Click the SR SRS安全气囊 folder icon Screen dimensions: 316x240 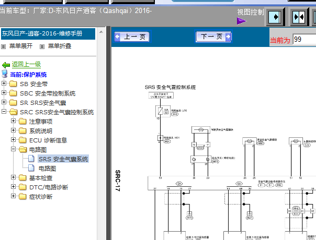(x=13, y=102)
